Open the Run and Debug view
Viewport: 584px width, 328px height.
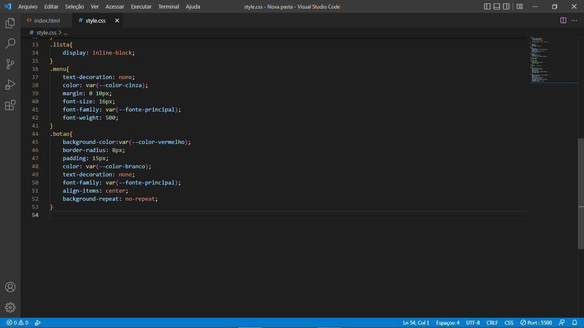coord(10,85)
